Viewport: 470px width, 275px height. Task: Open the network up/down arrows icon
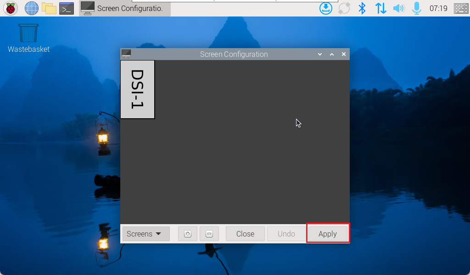point(380,8)
